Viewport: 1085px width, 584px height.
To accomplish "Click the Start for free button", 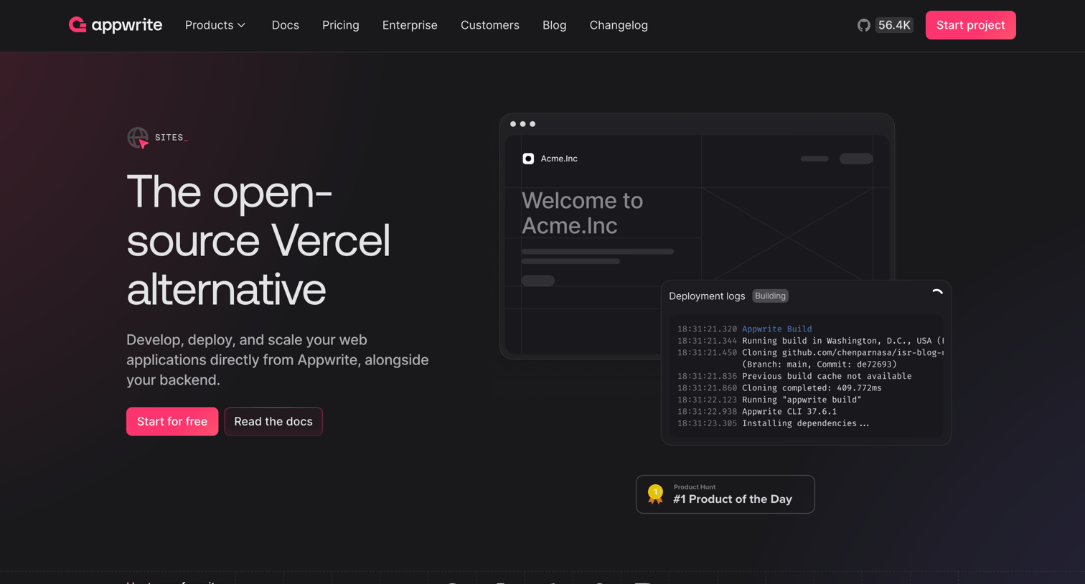I will [x=172, y=421].
